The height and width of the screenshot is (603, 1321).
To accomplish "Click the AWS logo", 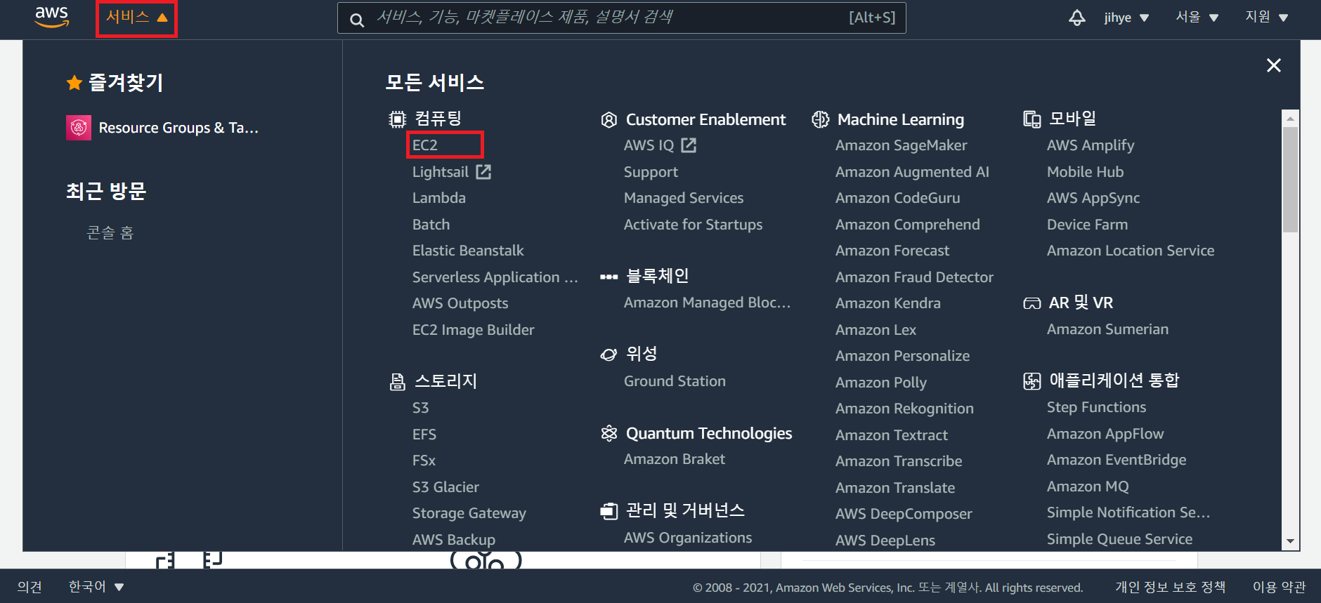I will click(52, 17).
